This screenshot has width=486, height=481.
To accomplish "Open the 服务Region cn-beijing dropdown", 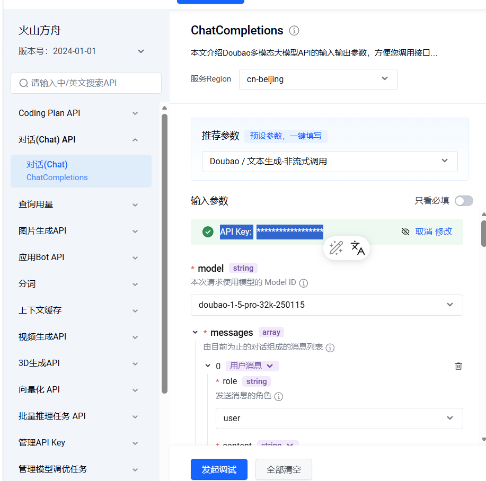I will coord(319,79).
